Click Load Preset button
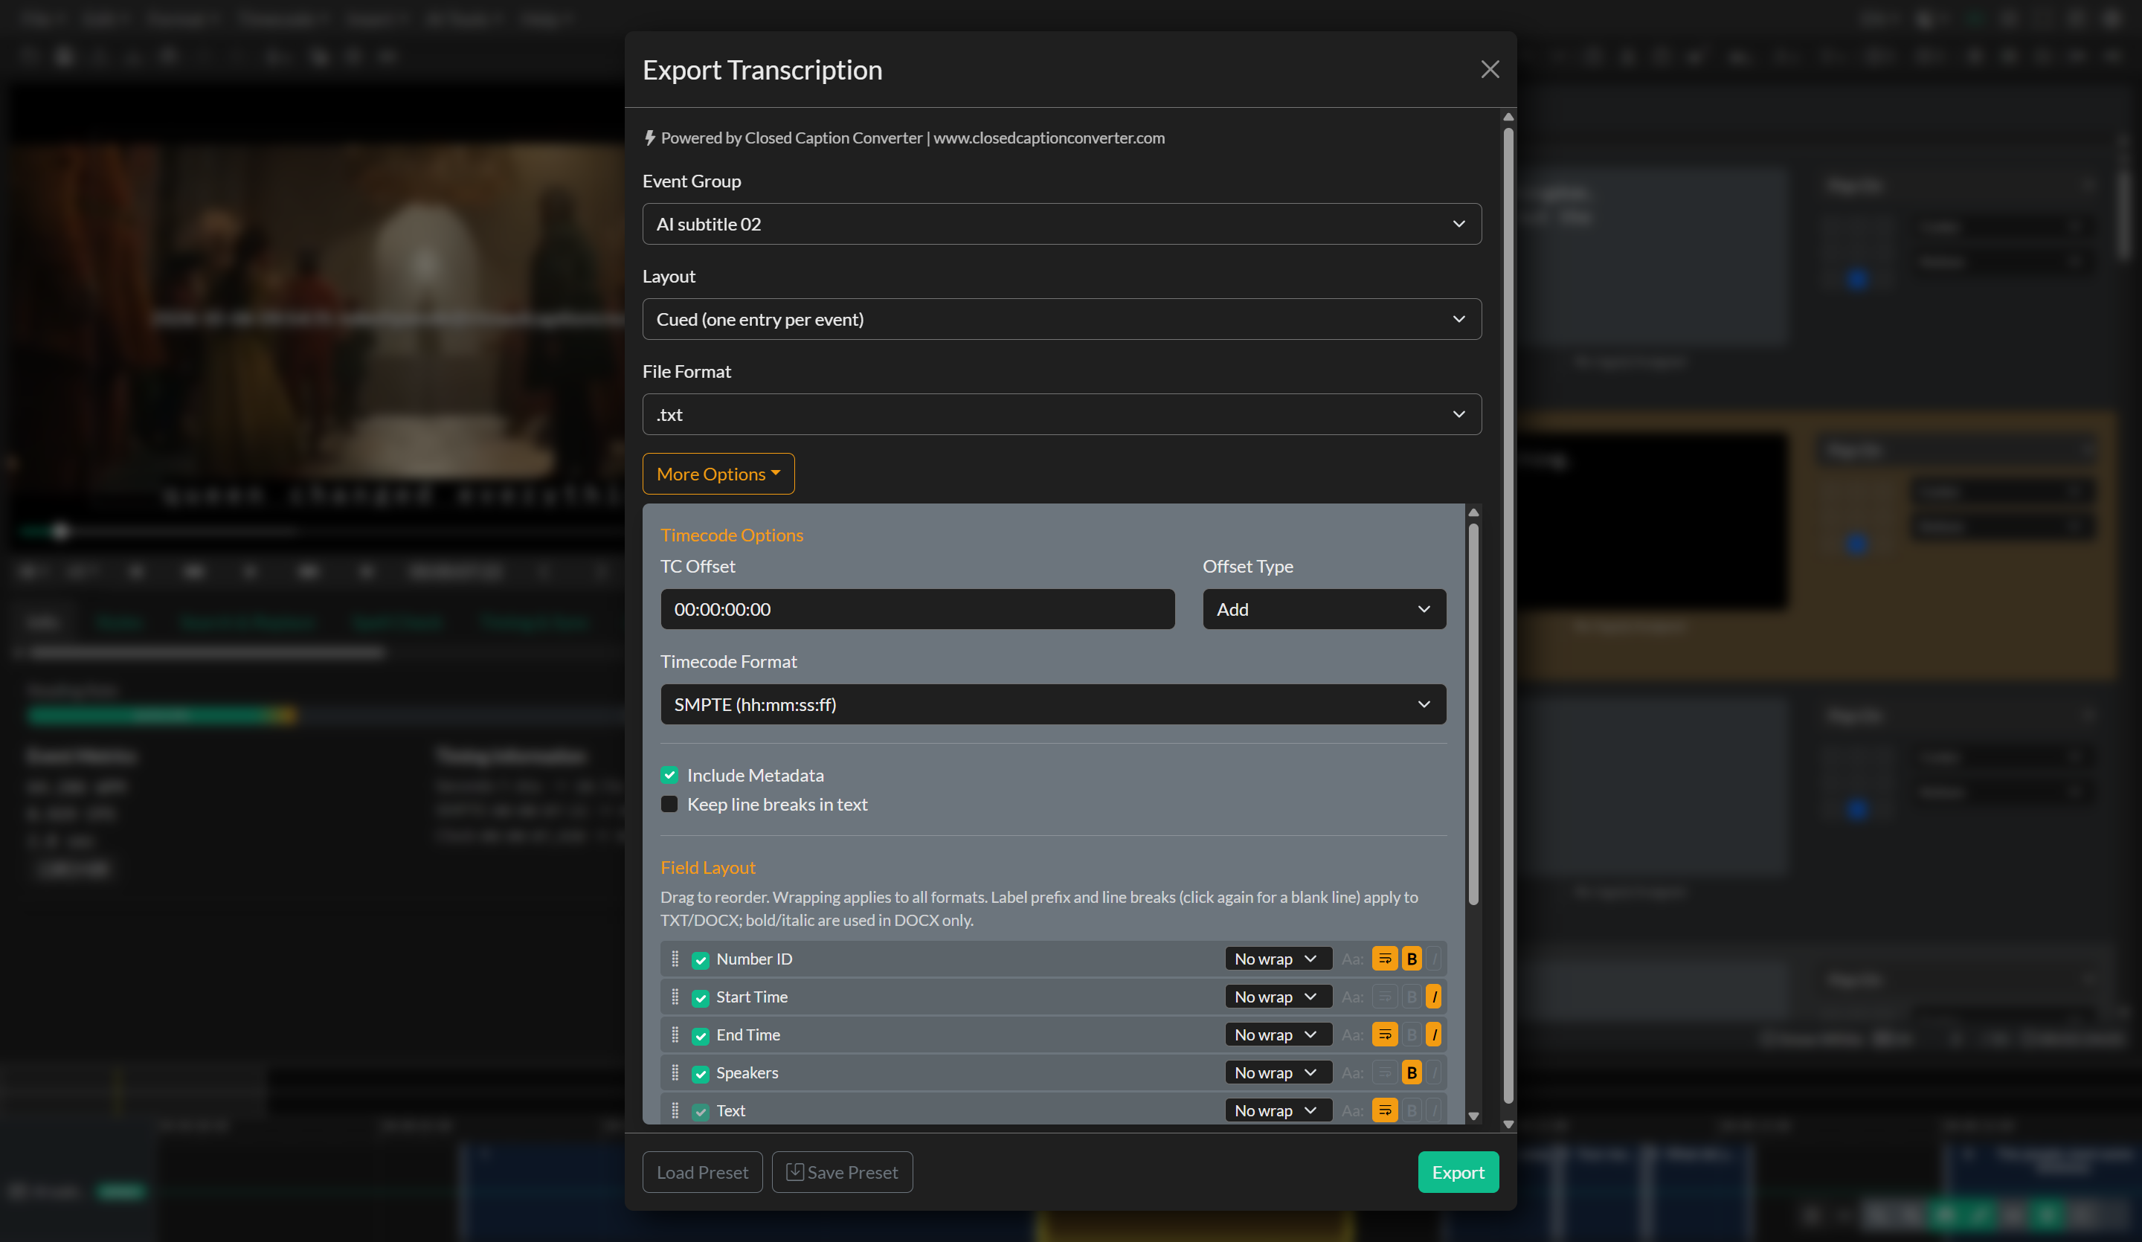The height and width of the screenshot is (1242, 2142). (x=702, y=1172)
